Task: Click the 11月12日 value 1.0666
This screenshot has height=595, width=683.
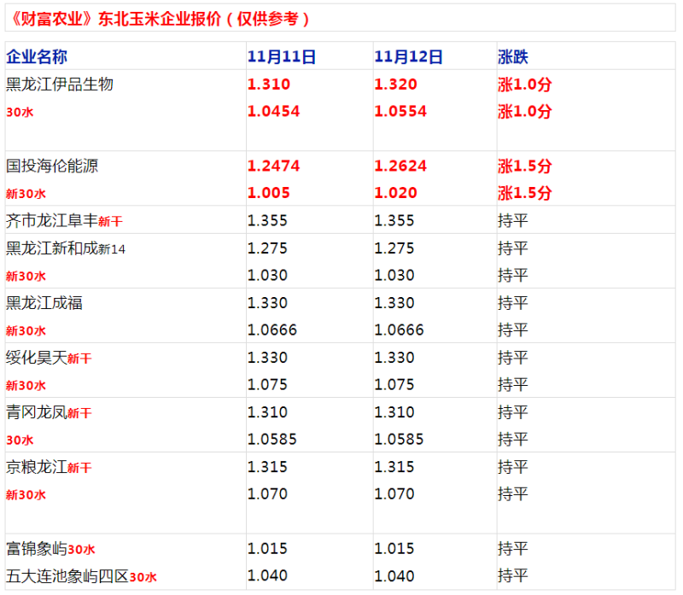Action: 399,330
